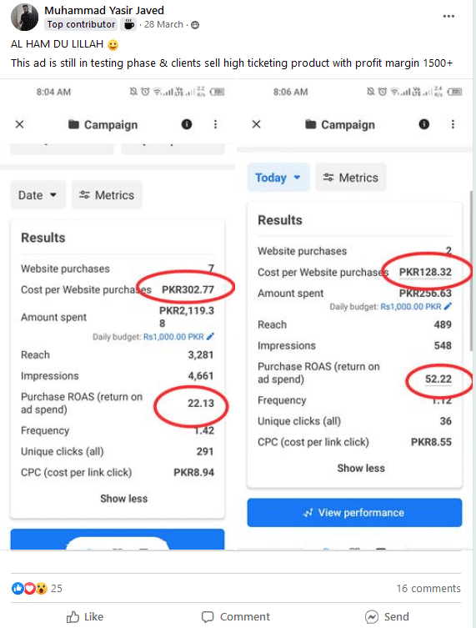The image size is (476, 628).
Task: Open Metrics filter in left screenshot
Action: [x=107, y=195]
